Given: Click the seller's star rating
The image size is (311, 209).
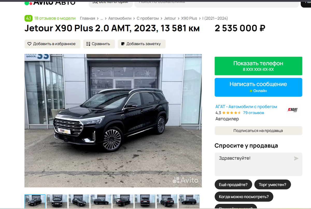Looking at the screenshot, I should point(231,113).
